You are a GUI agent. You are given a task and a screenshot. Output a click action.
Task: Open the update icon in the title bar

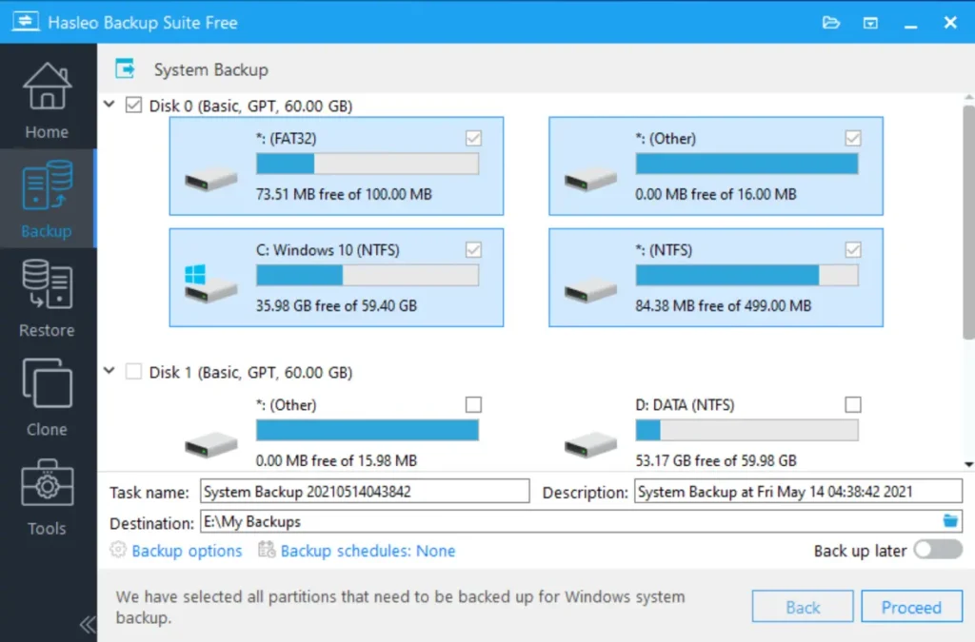coord(870,21)
